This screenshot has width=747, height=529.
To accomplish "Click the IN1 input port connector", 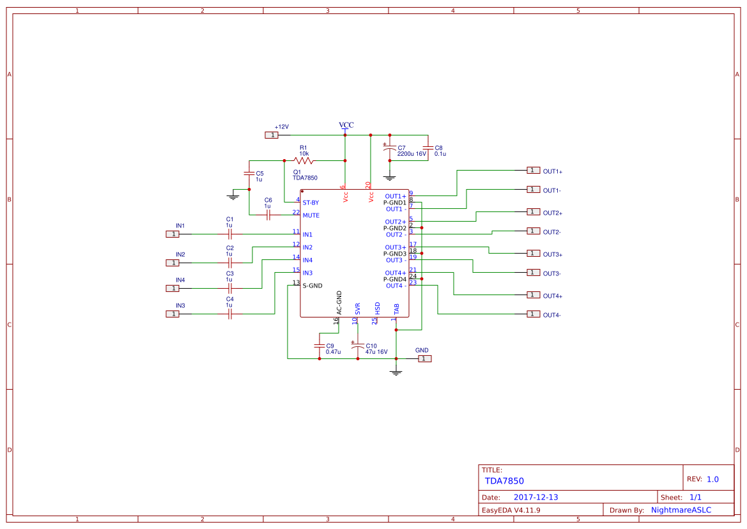I will [x=173, y=233].
